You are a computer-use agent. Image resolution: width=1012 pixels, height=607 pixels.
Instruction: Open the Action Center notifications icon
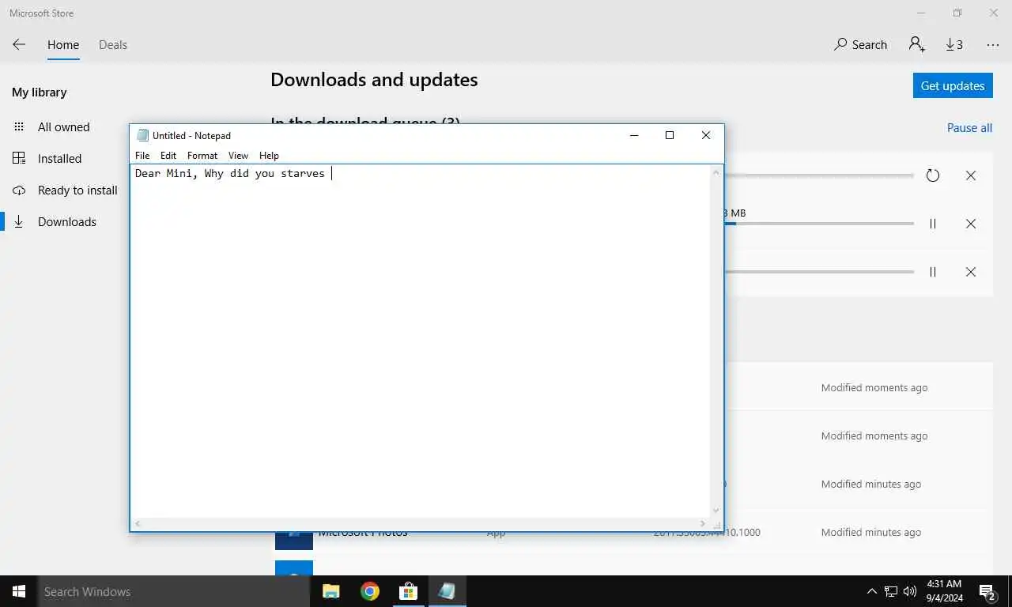[x=987, y=591]
